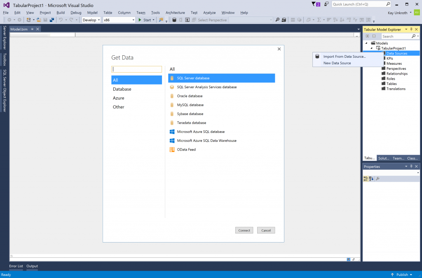Click the Quick Launch search box

tap(361, 4)
